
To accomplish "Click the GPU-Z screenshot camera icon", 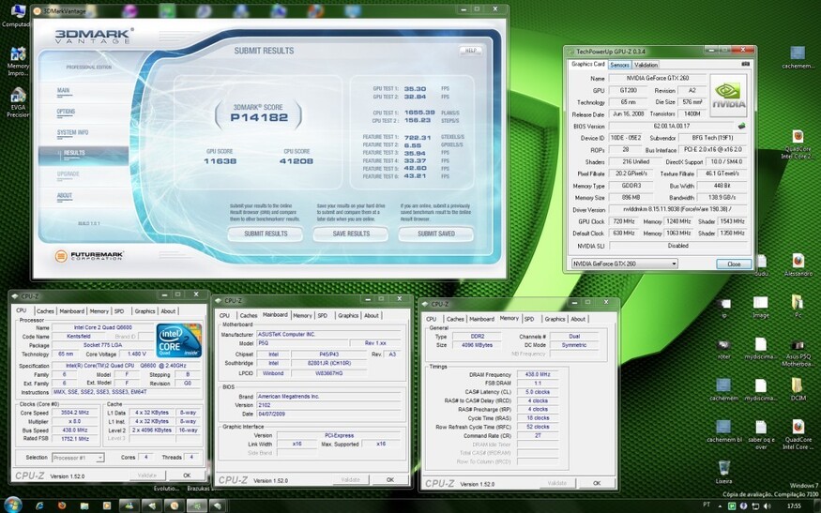I will [746, 64].
